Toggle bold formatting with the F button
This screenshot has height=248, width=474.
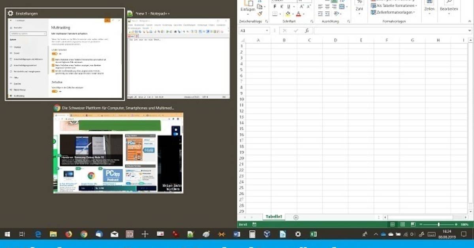pos(275,7)
